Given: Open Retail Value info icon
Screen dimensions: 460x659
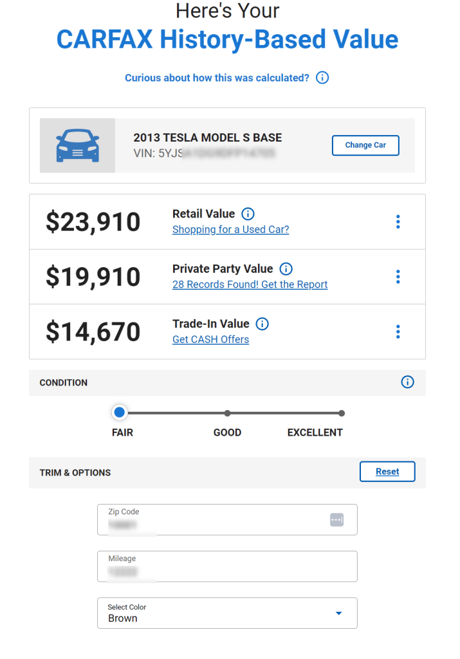Looking at the screenshot, I should [x=248, y=214].
